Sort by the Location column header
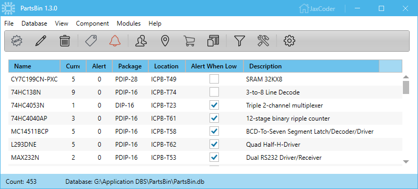Screen dimensions: 418x189 tap(167, 66)
